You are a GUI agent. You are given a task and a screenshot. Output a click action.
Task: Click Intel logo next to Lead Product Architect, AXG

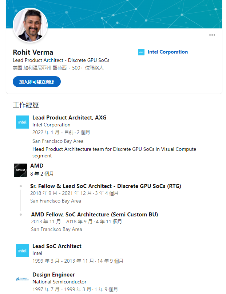22,122
